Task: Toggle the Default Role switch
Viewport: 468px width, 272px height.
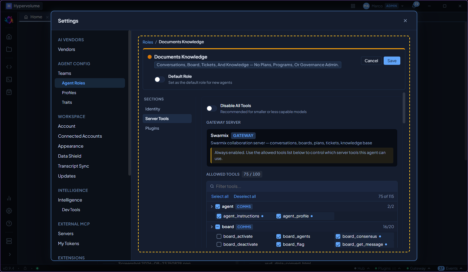Action: tap(160, 79)
